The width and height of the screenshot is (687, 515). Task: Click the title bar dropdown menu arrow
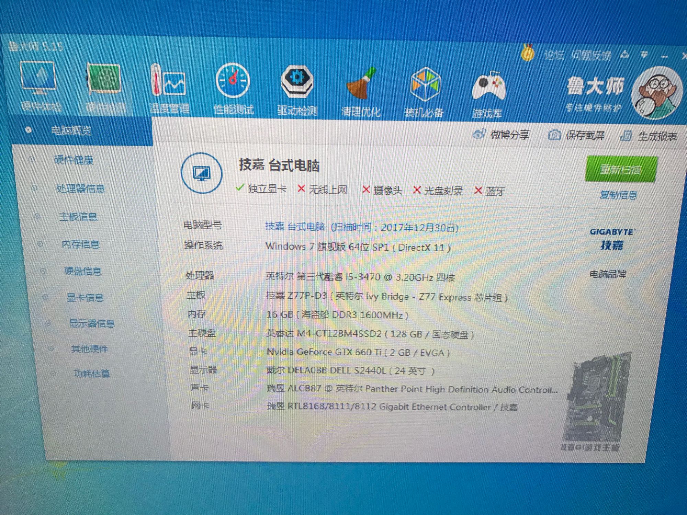(644, 55)
